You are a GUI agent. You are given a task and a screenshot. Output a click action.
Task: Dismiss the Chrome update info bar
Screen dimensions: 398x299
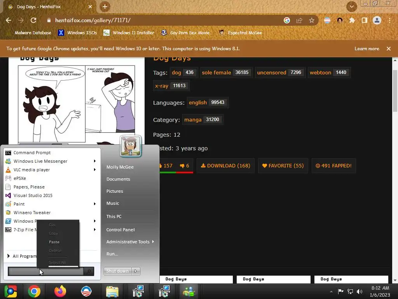(389, 49)
